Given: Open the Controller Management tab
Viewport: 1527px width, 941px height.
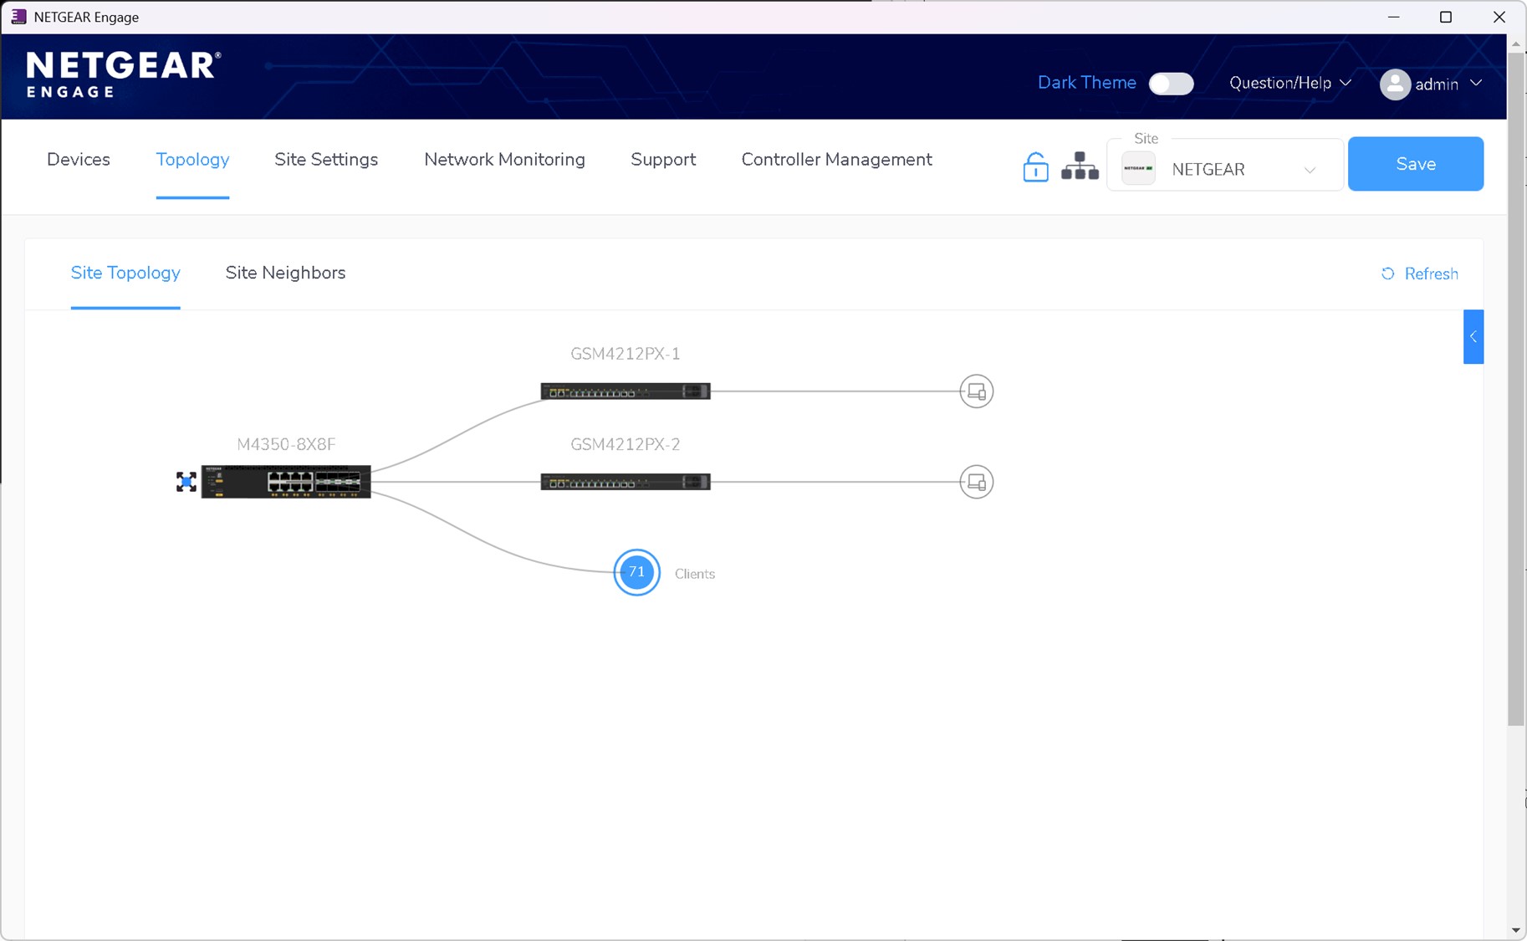Looking at the screenshot, I should (x=836, y=159).
